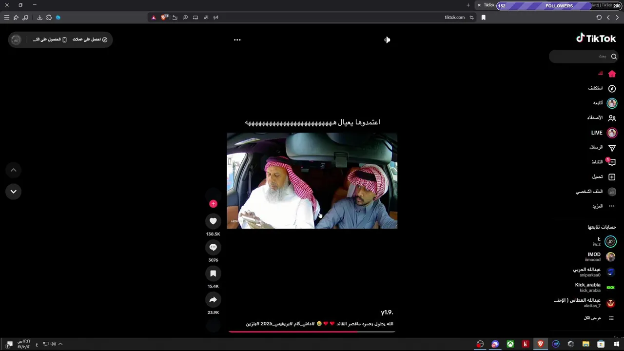This screenshot has height=351, width=624.
Task: Open Brave shields lion icon
Action: pyautogui.click(x=164, y=18)
